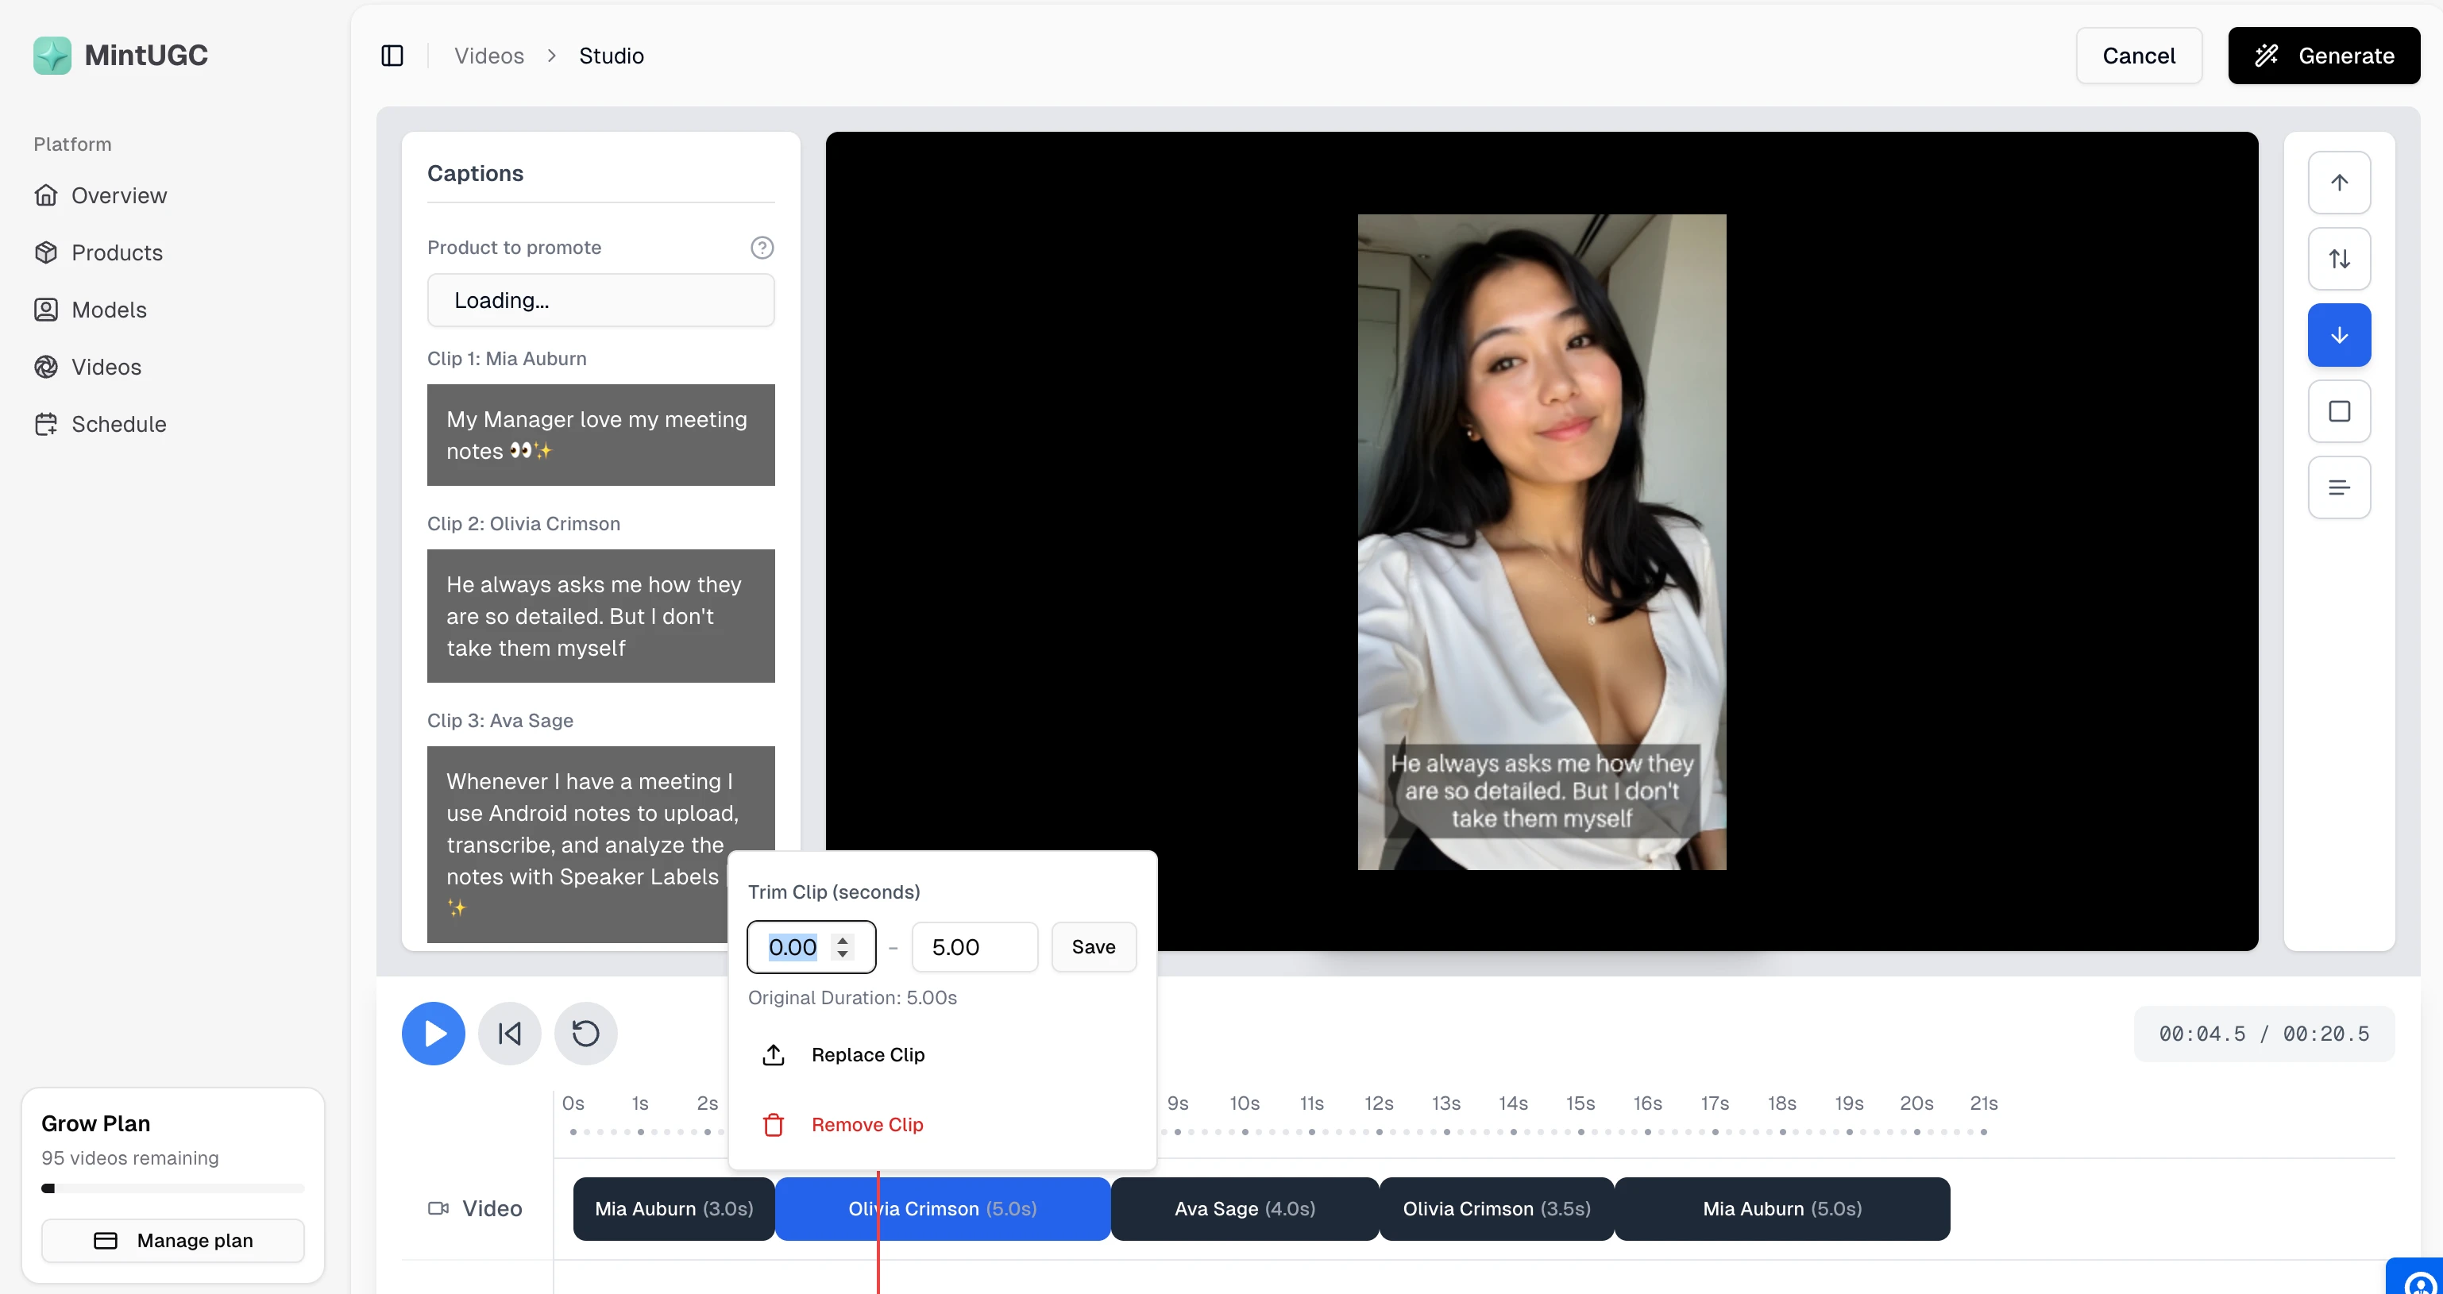The width and height of the screenshot is (2443, 1294).
Task: Toggle the caption background square icon
Action: coord(2340,411)
